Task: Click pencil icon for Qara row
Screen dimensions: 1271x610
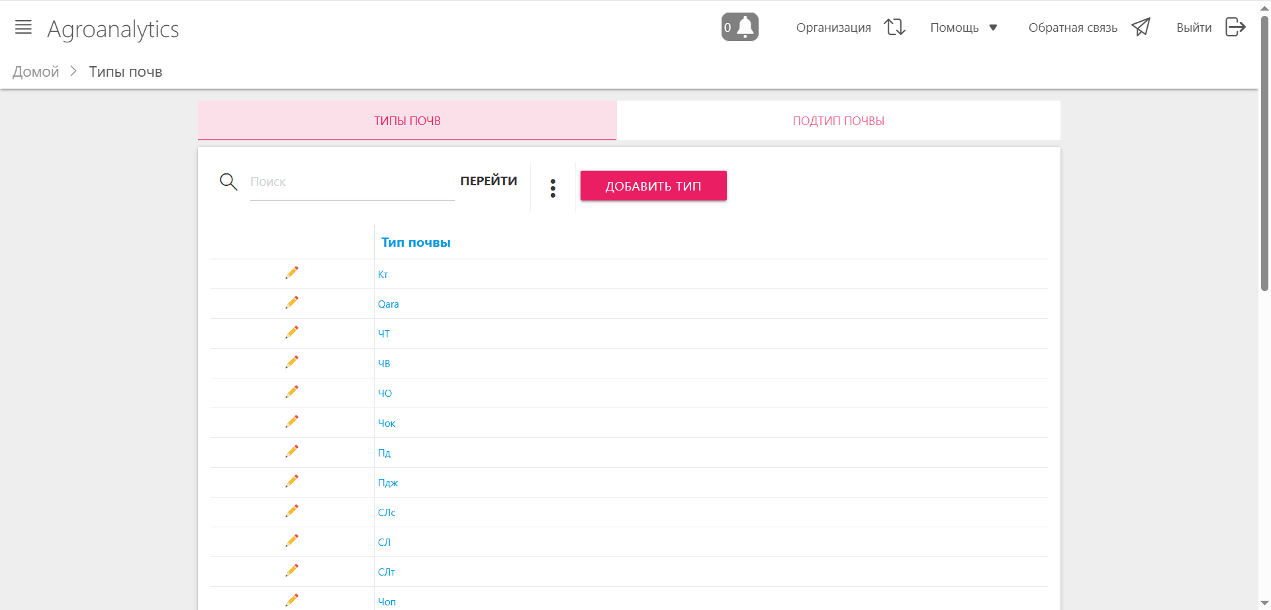Action: (x=292, y=302)
